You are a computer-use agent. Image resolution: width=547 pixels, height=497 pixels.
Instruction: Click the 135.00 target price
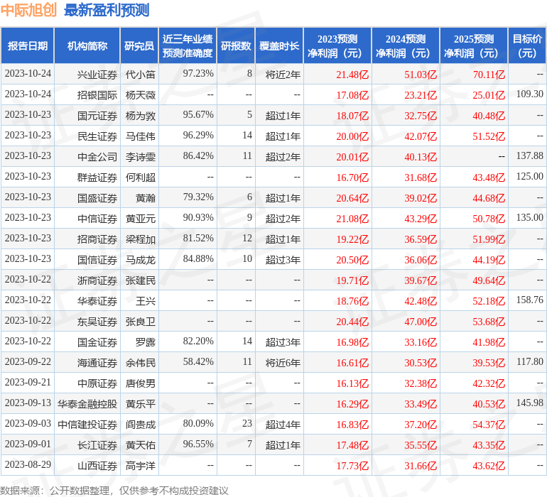[529, 217]
